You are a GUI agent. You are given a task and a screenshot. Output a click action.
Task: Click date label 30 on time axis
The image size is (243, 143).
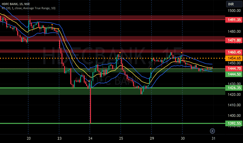click(x=183, y=138)
